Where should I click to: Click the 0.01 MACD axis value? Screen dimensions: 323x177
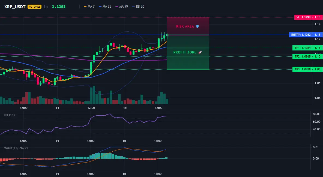coord(316,147)
